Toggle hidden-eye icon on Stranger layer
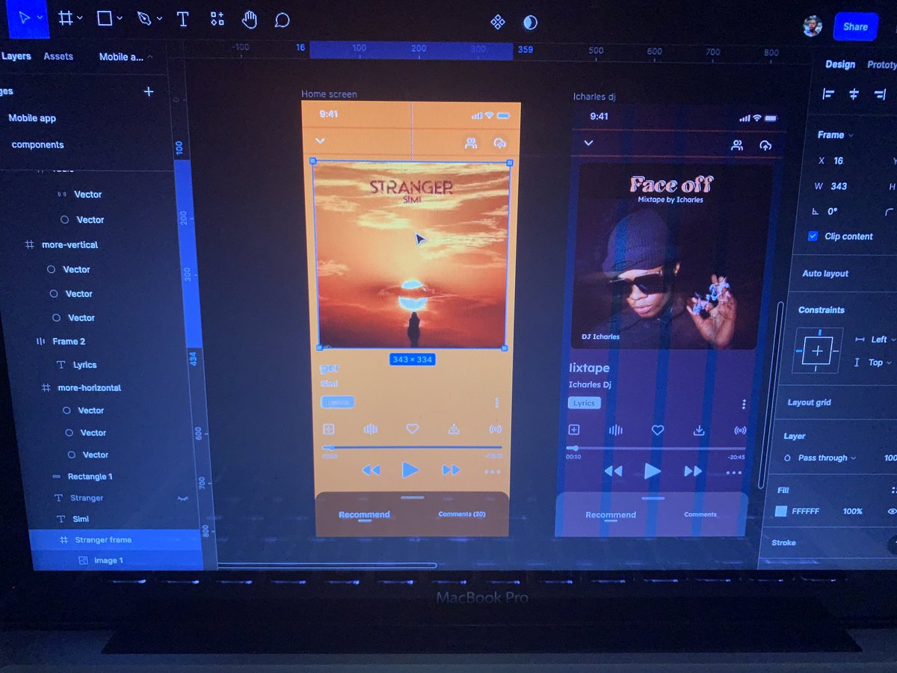 182,498
